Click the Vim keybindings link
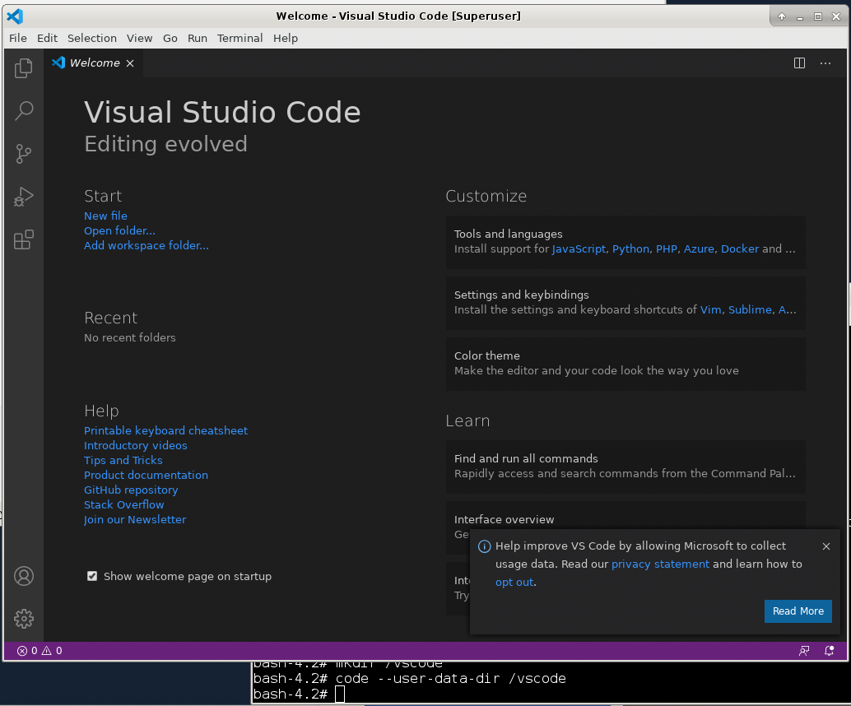The width and height of the screenshot is (851, 706). click(710, 310)
